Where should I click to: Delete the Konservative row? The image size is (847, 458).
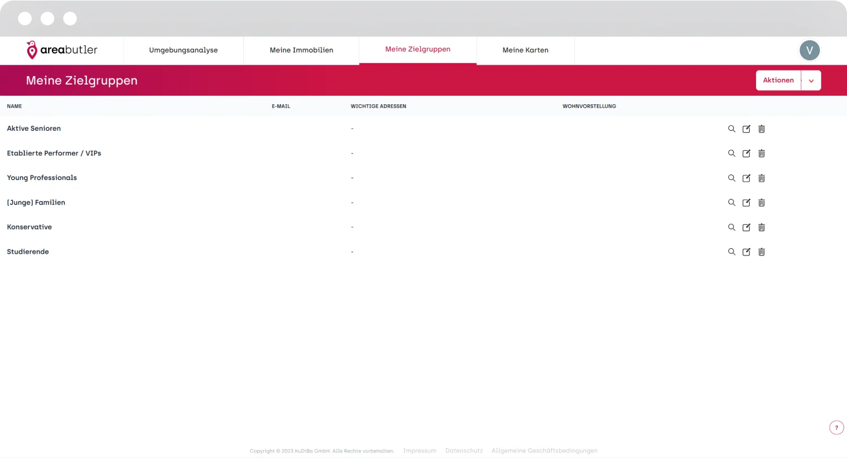(x=761, y=227)
